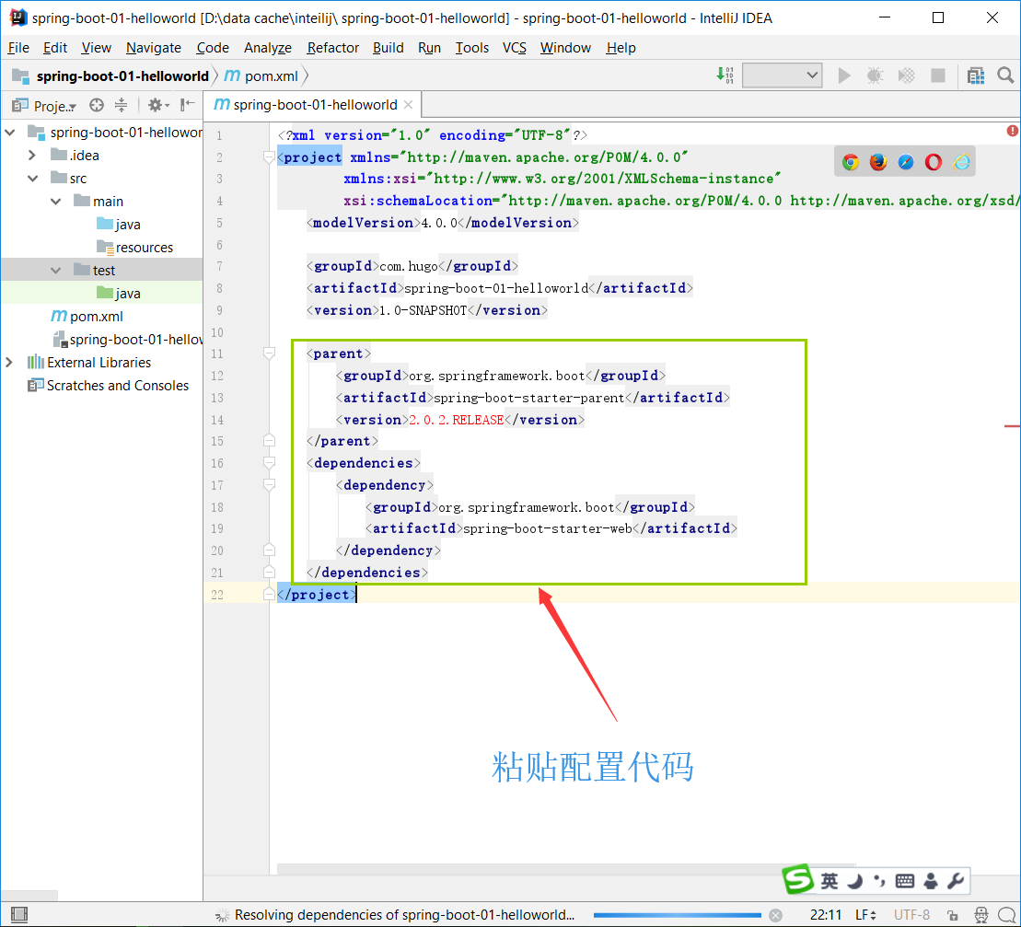Open pom.xml in Chrome browser icon
This screenshot has height=927, width=1021.
[851, 162]
